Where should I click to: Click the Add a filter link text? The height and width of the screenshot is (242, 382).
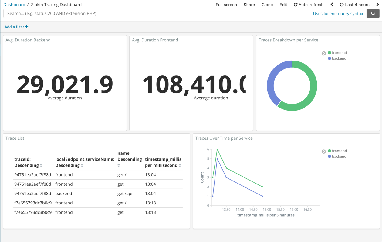[14, 27]
